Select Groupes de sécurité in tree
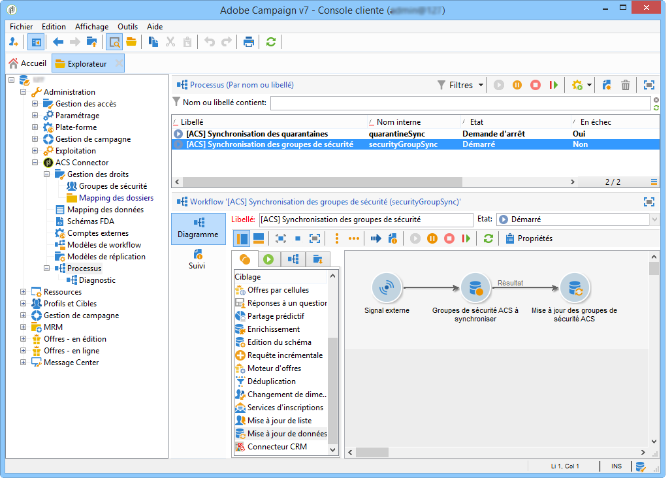The width and height of the screenshot is (672, 486). (x=113, y=186)
